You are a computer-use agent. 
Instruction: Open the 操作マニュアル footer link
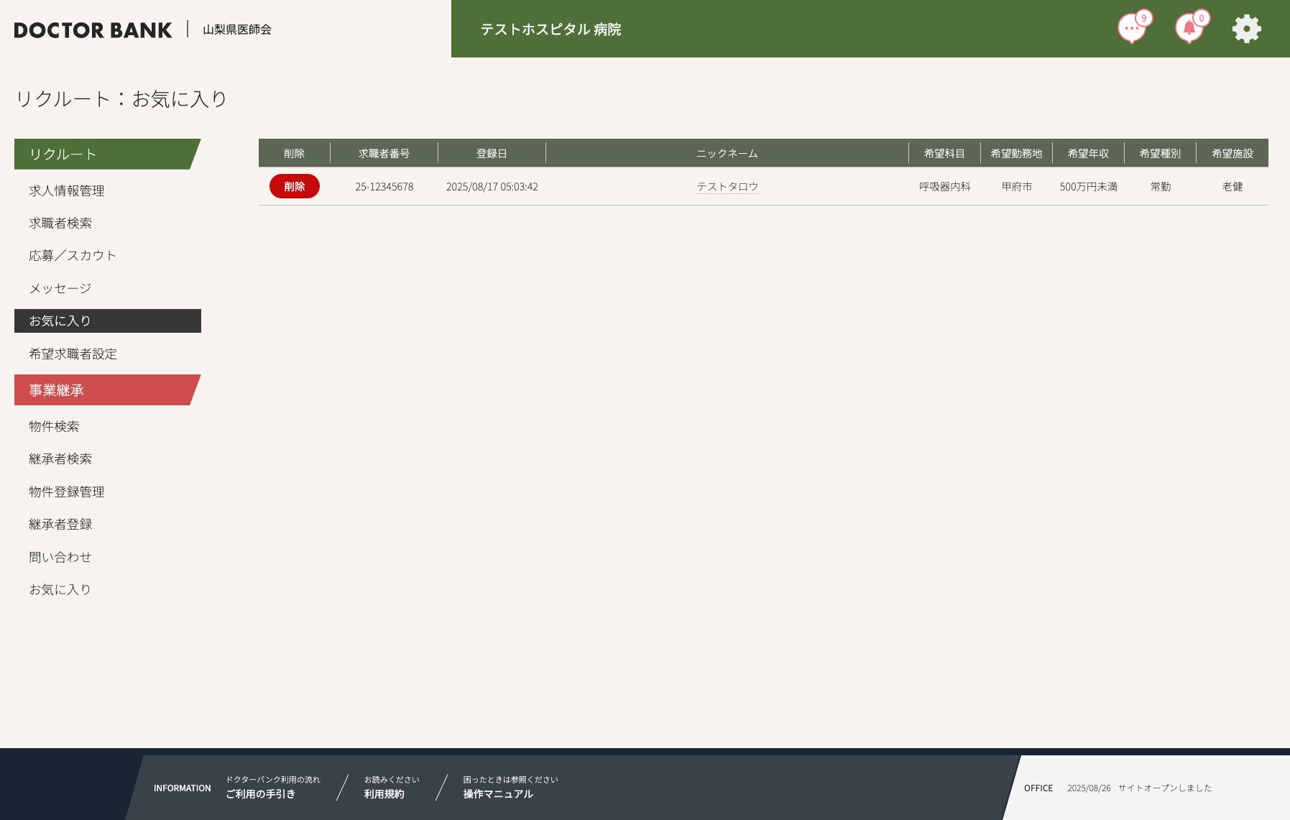[498, 794]
